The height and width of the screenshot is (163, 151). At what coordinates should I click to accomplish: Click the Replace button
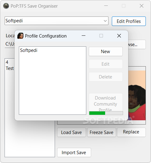[131, 132]
